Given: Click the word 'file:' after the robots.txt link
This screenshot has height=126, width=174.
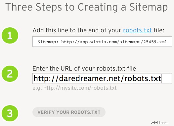Looking at the screenshot, I should tap(159, 30).
